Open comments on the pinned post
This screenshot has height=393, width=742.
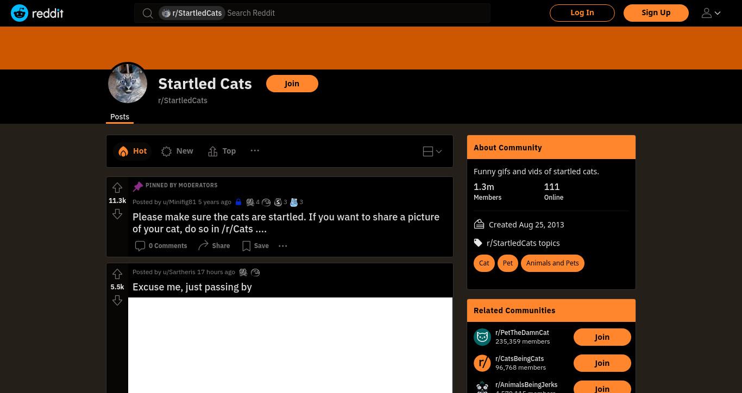[161, 246]
